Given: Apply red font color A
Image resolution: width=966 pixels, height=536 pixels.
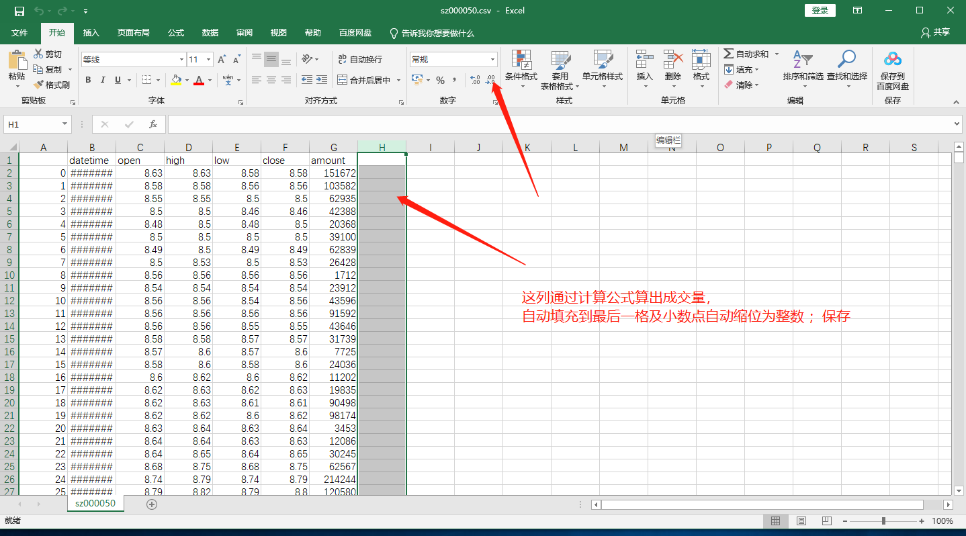Looking at the screenshot, I should point(199,80).
